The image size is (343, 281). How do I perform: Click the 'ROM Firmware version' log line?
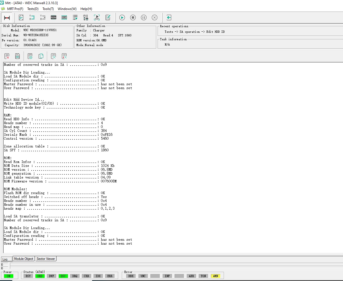click(60, 181)
